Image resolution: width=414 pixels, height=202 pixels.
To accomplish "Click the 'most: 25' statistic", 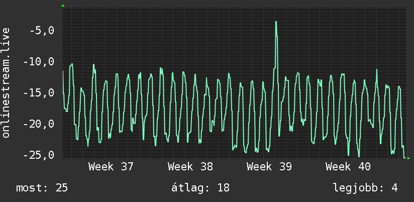I will tap(42, 188).
